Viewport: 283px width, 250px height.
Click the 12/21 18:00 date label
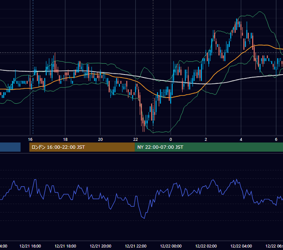(65, 246)
